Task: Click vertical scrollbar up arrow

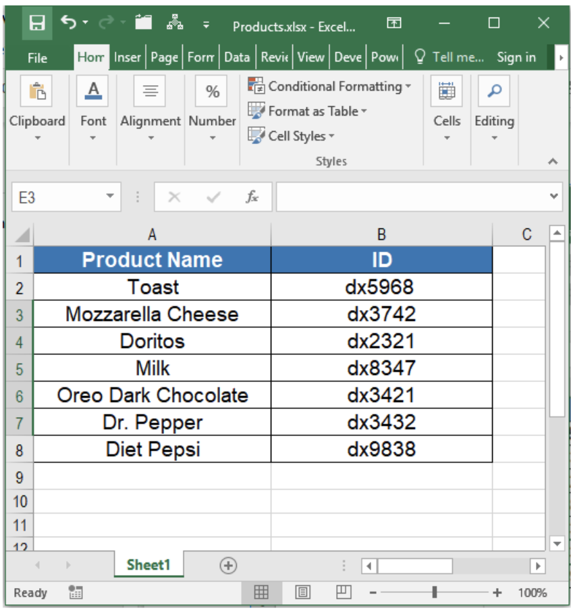Action: click(557, 233)
